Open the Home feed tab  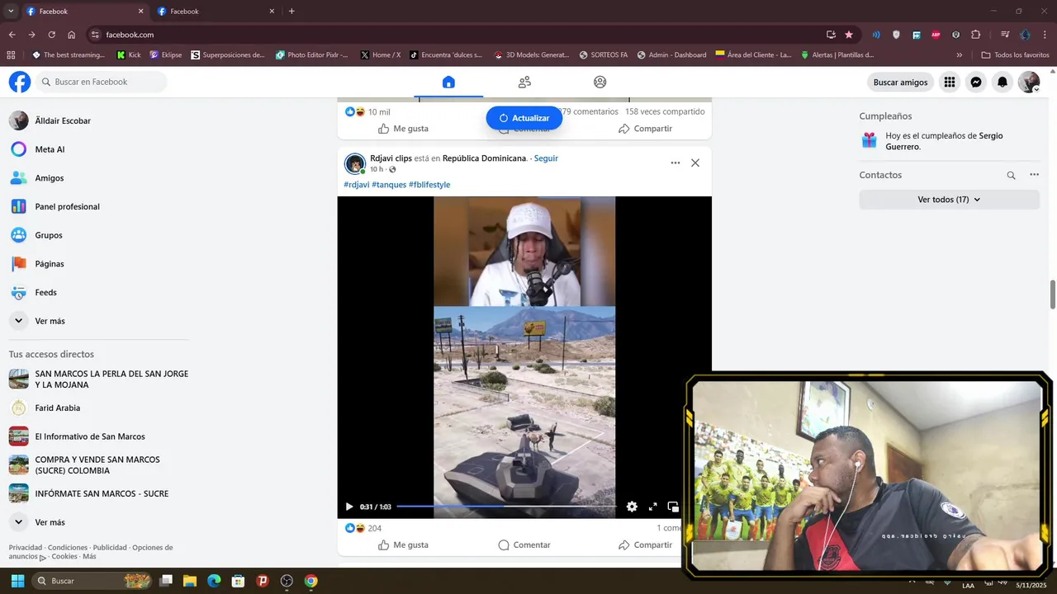click(x=448, y=82)
